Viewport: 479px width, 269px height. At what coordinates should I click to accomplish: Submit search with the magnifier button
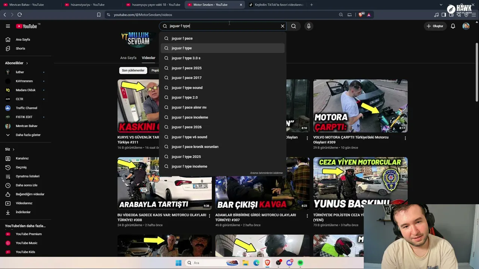[294, 26]
